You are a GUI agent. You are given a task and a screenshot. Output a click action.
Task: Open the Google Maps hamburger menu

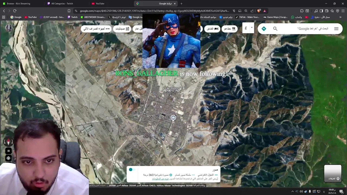pyautogui.click(x=336, y=29)
